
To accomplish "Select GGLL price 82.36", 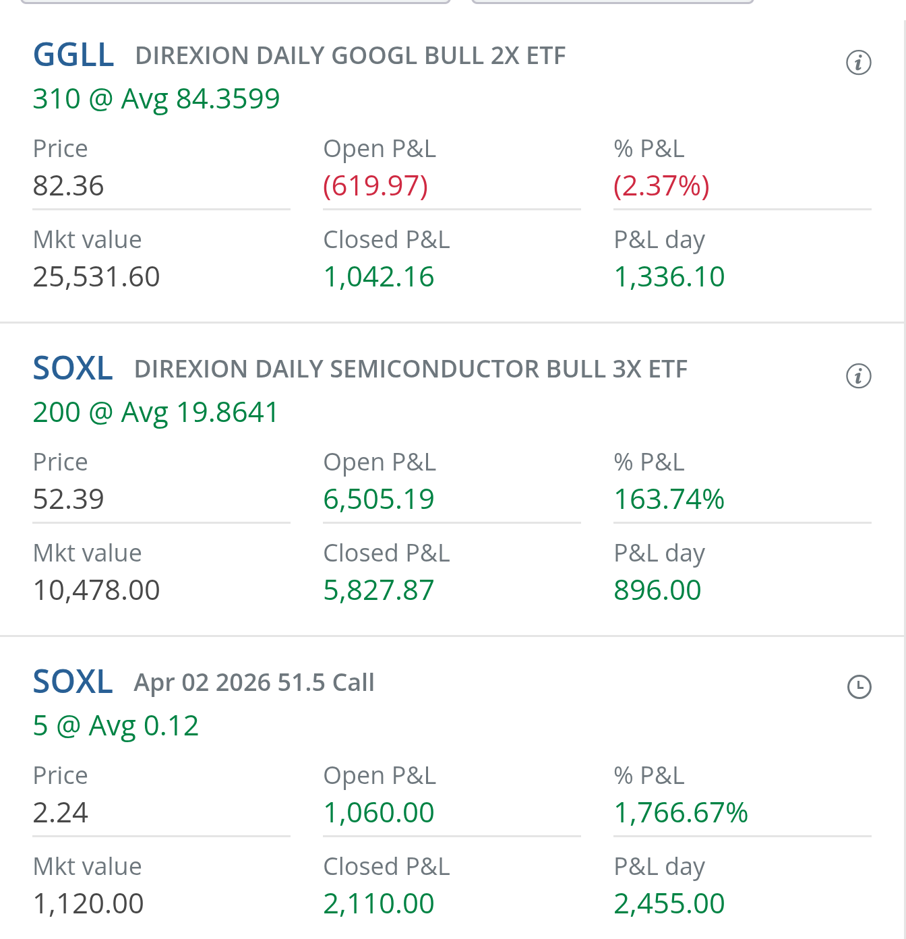I will point(69,186).
